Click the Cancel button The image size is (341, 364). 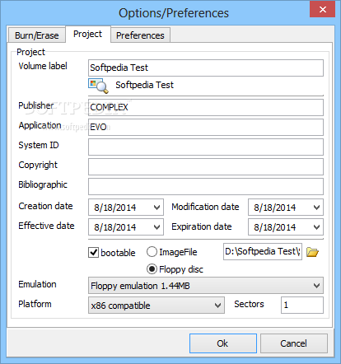coord(294,343)
